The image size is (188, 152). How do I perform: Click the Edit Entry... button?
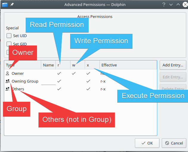pyautogui.click(x=173, y=77)
